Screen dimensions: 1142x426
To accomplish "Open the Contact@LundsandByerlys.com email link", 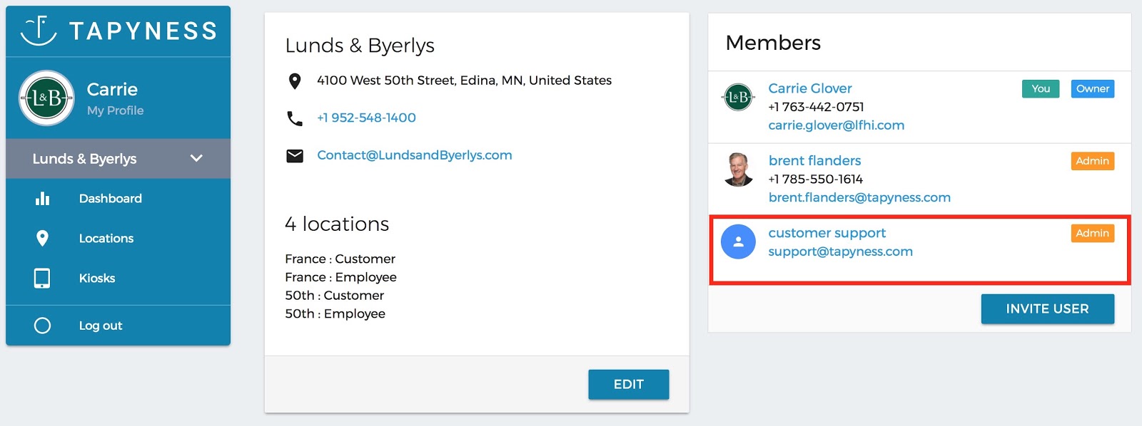I will pyautogui.click(x=415, y=155).
